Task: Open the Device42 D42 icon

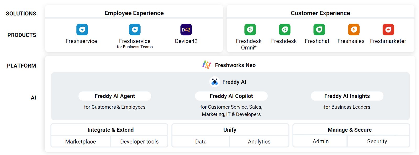Action: tap(186, 30)
